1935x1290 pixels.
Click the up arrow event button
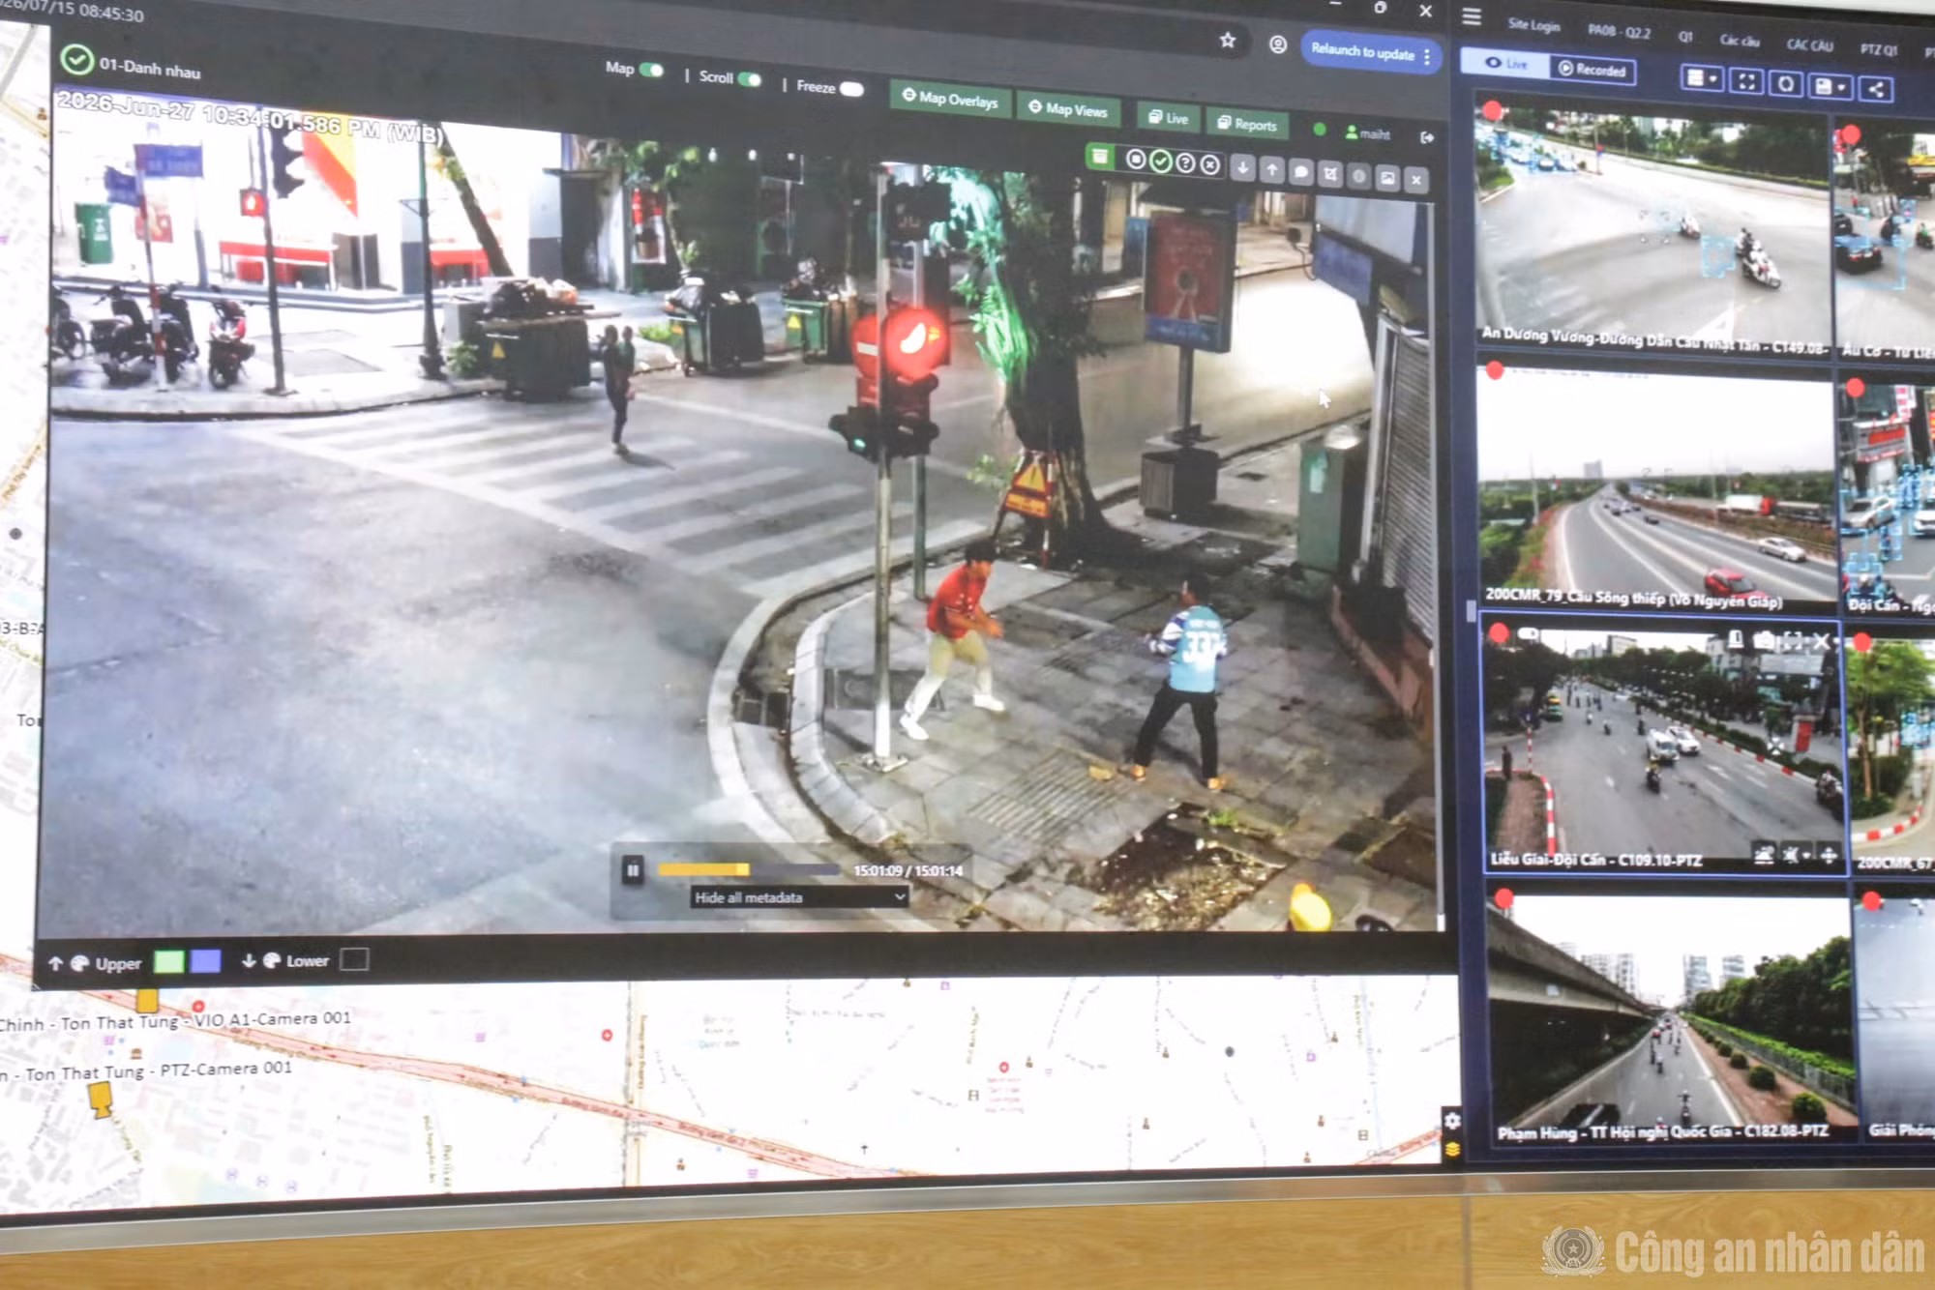tap(1272, 170)
